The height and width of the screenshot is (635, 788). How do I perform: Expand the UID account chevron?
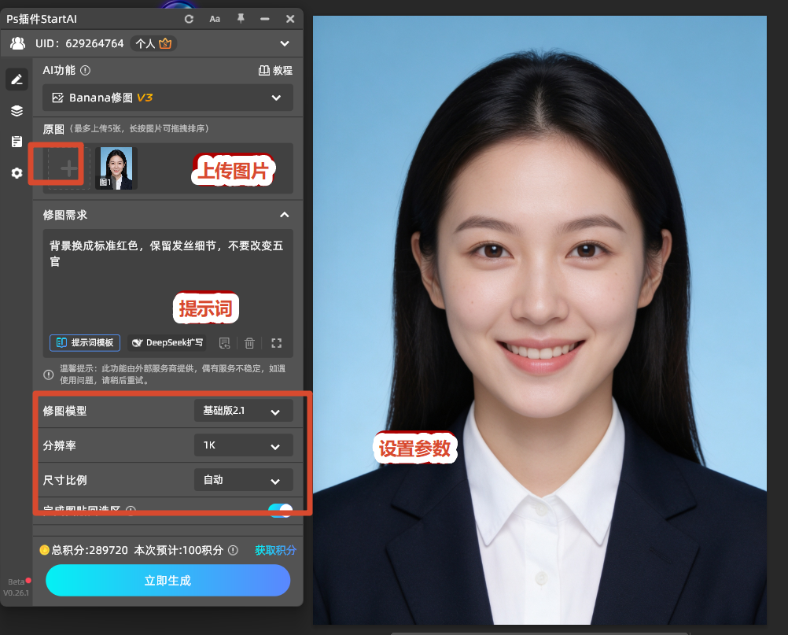click(285, 44)
